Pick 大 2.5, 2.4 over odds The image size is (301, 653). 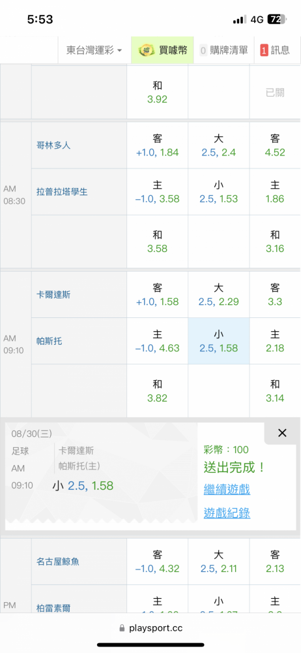point(219,146)
